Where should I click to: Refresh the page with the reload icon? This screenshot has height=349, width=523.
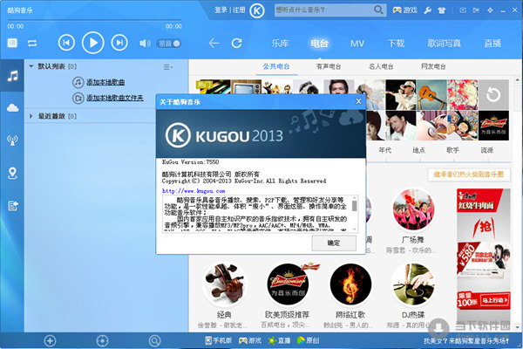coord(237,43)
